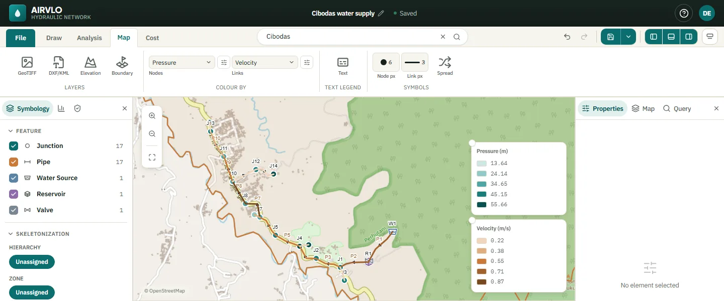Screen dimensions: 724x301
Task: Adjust Link px width control
Action: click(415, 62)
